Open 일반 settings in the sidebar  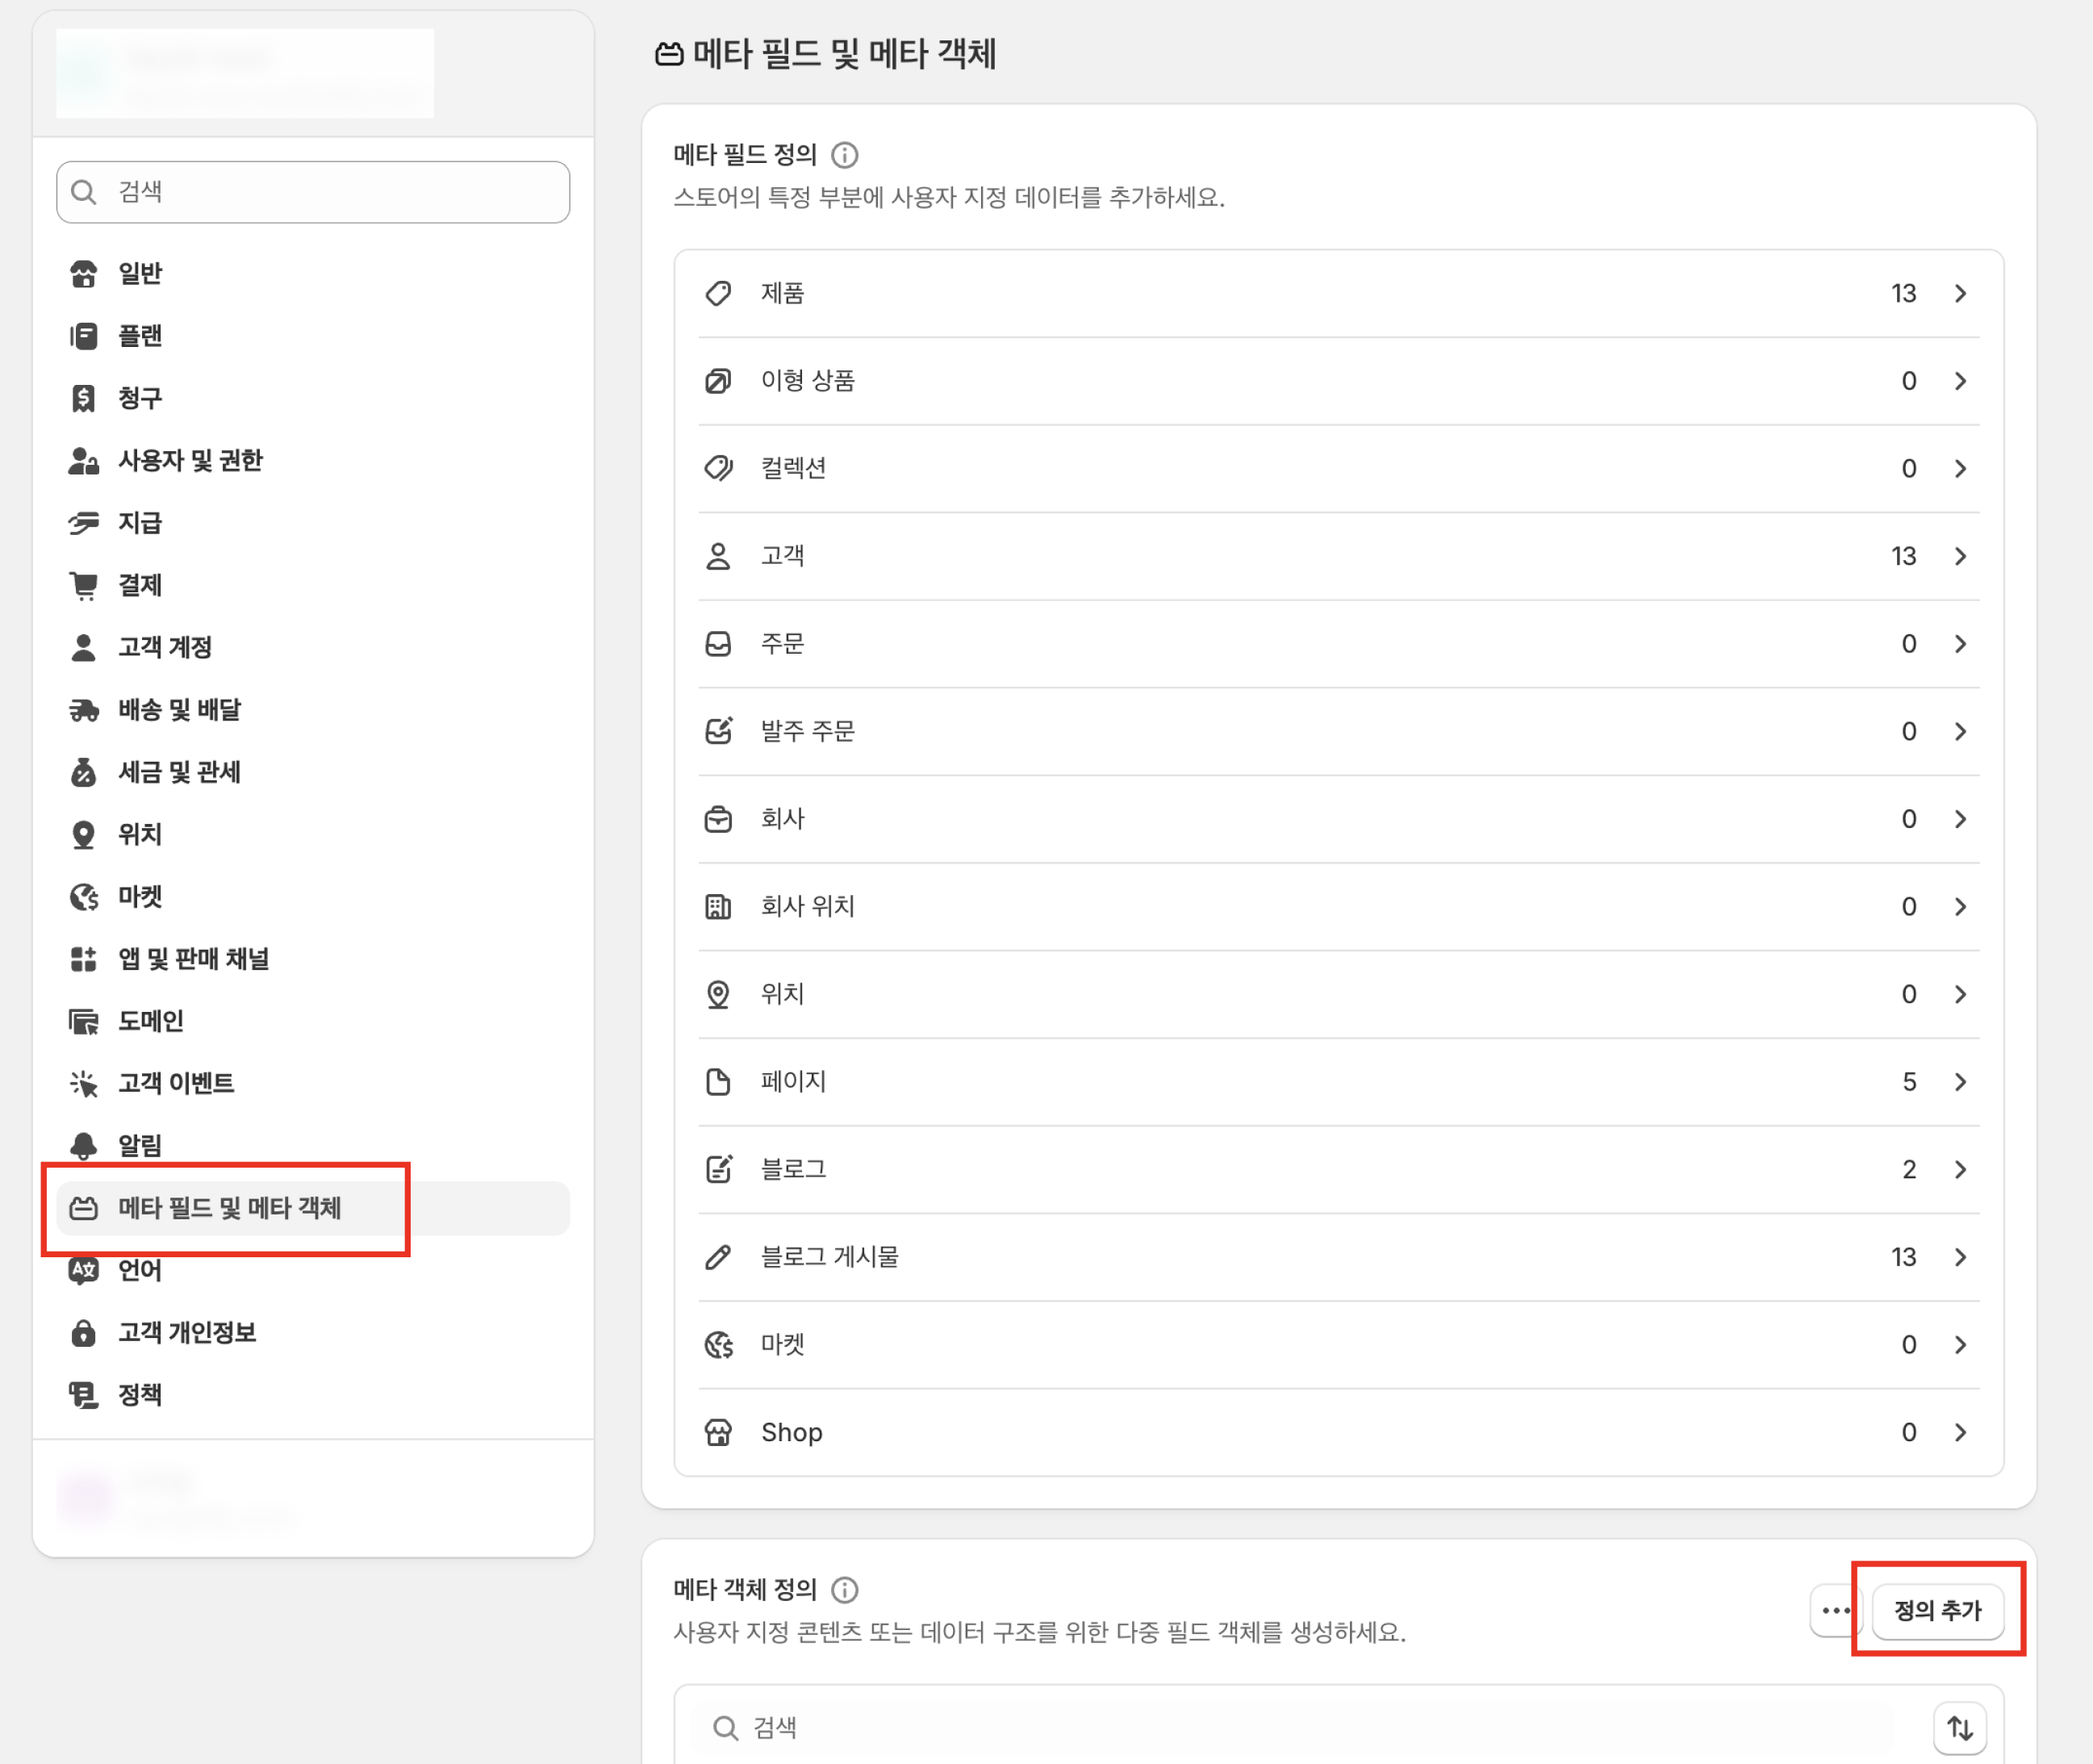tap(140, 273)
